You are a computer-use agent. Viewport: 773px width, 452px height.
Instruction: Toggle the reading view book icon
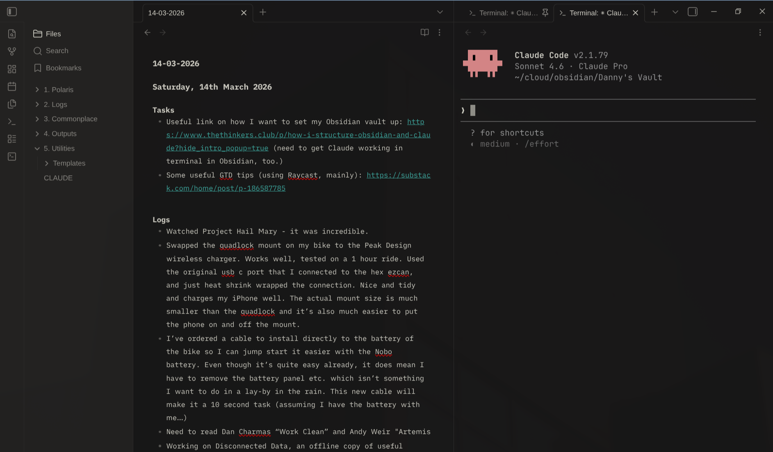coord(424,32)
